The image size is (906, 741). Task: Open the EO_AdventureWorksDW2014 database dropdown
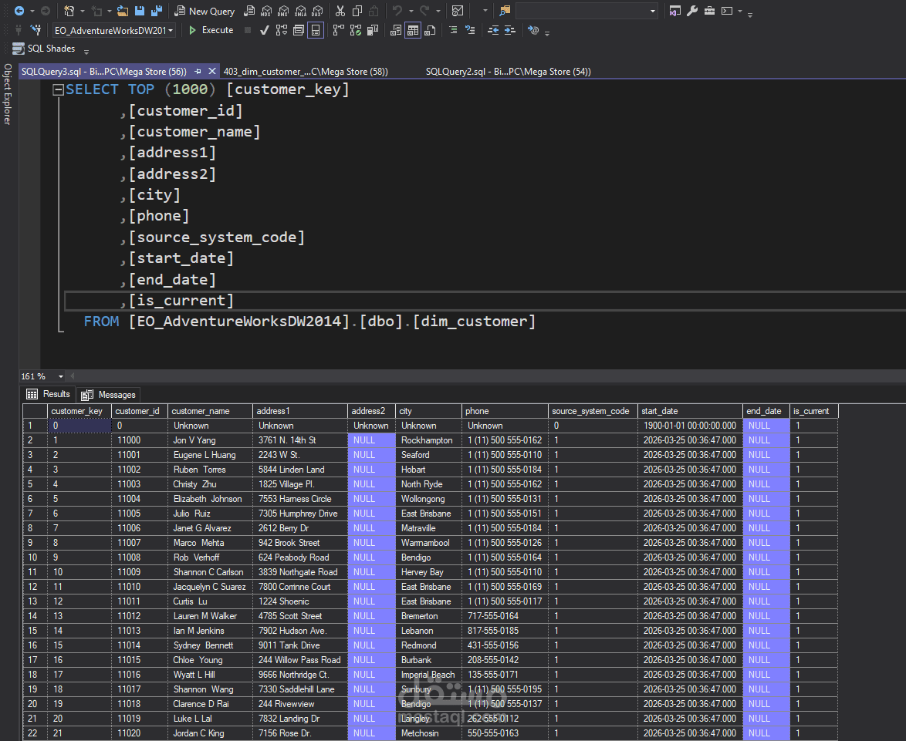[x=171, y=30]
